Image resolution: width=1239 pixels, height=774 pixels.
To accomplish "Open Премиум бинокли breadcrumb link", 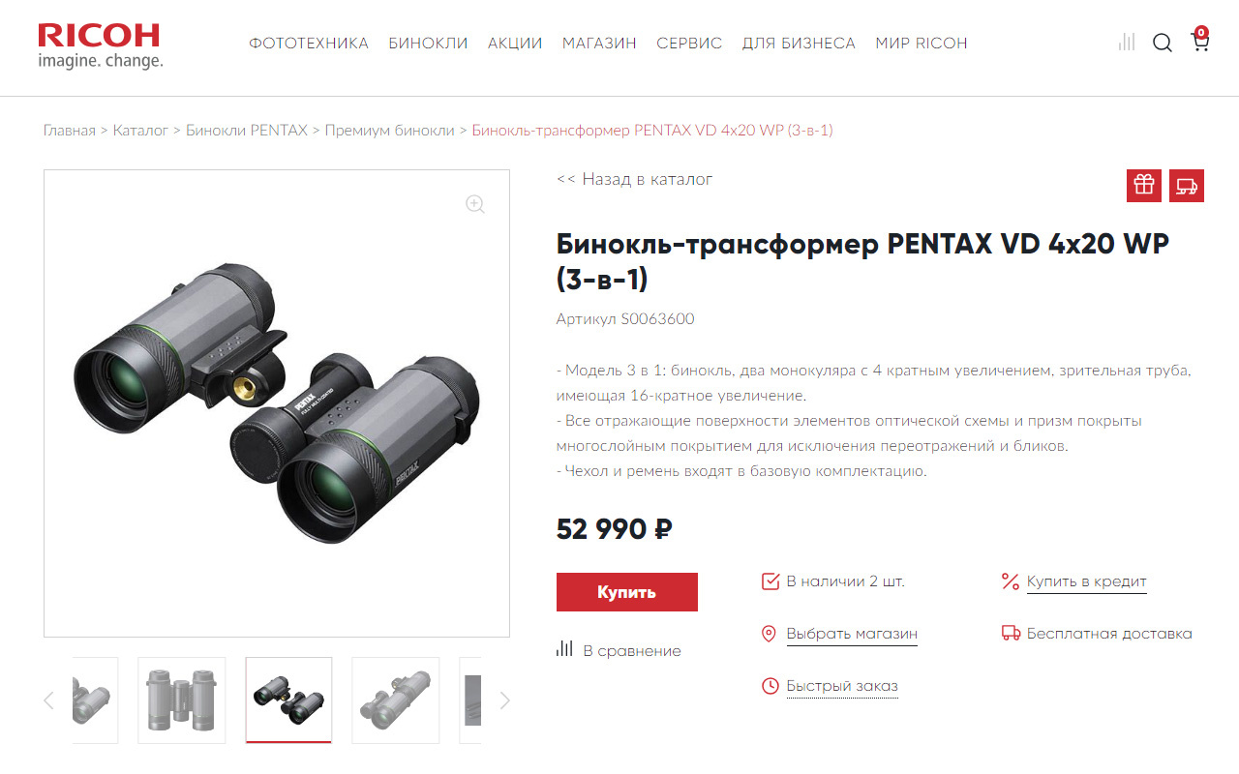I will coord(389,130).
